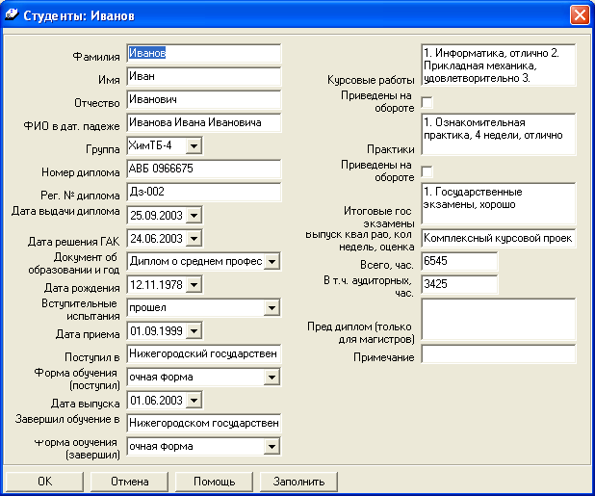The width and height of the screenshot is (595, 496).
Task: Check Приведены на обороте box under Практики
Action: pyautogui.click(x=427, y=171)
